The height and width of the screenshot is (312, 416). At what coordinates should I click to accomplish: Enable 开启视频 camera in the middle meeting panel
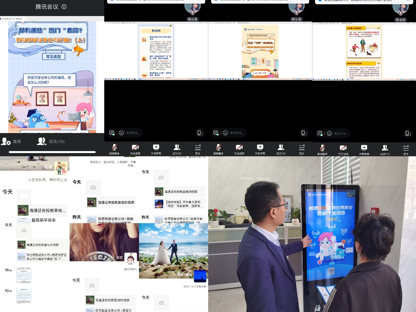point(239,149)
